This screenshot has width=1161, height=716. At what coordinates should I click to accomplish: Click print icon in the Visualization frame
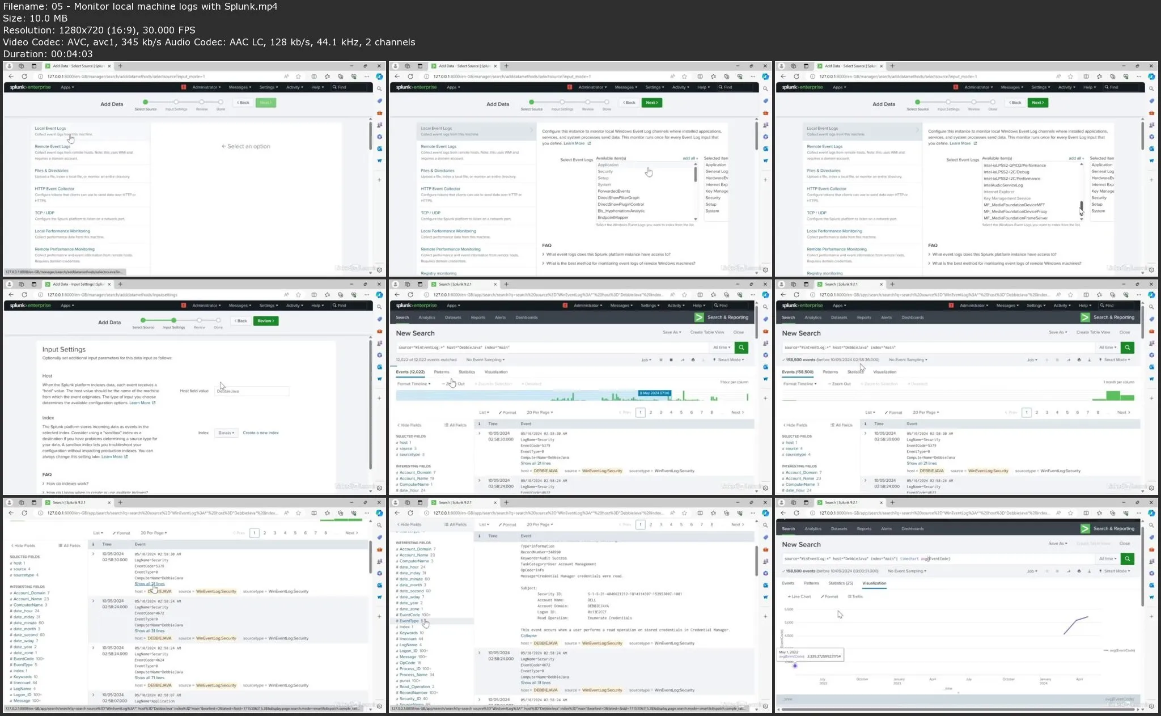coord(1079,571)
